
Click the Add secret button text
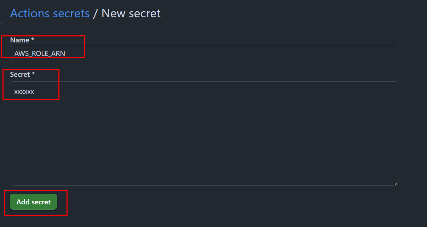click(33, 202)
